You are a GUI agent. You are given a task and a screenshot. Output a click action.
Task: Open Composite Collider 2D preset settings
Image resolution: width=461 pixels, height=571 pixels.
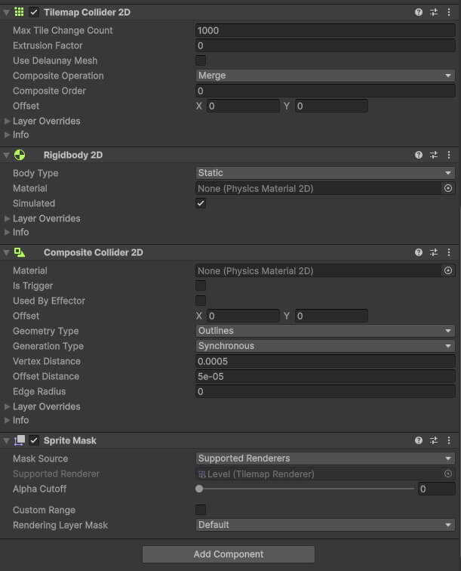434,252
